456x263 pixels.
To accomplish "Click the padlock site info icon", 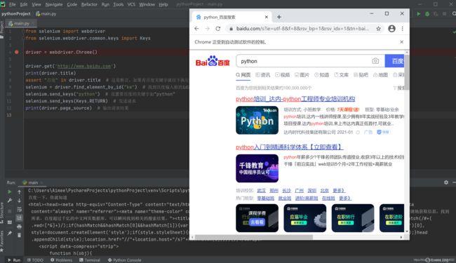I will (x=232, y=29).
